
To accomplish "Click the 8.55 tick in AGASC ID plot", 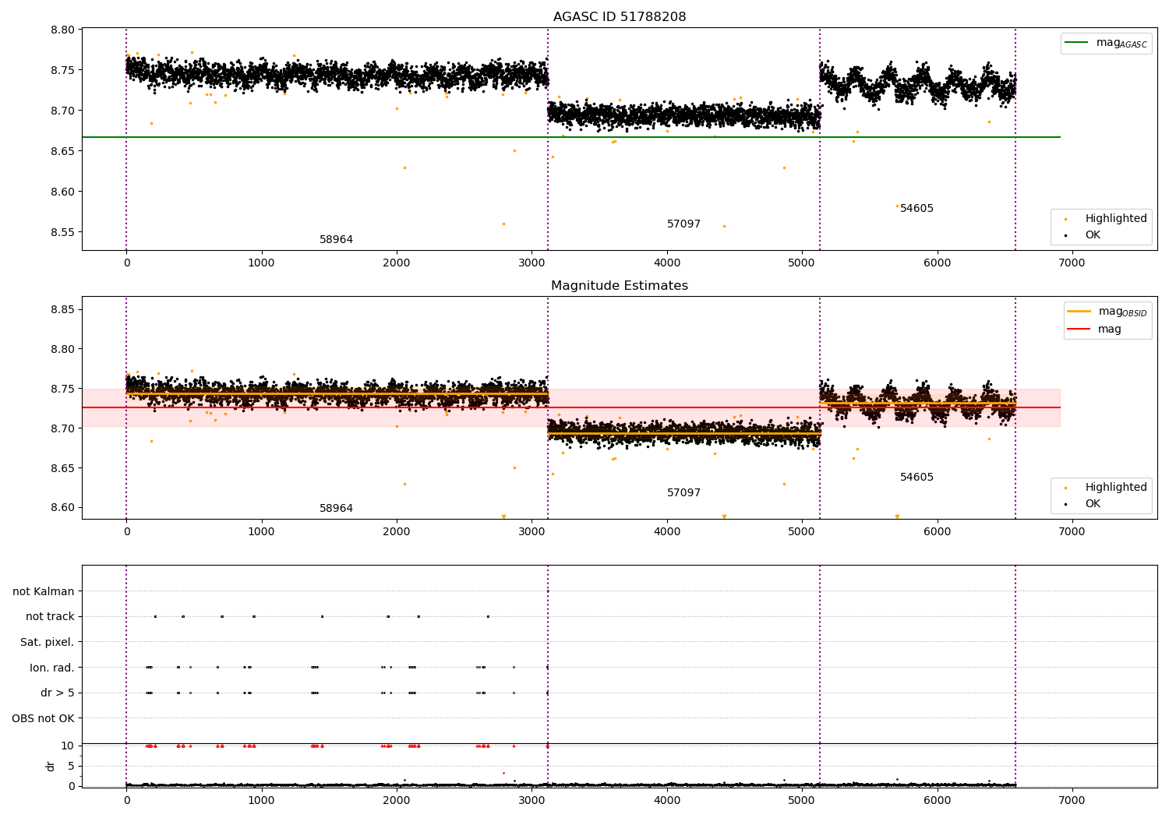I will 62,232.
